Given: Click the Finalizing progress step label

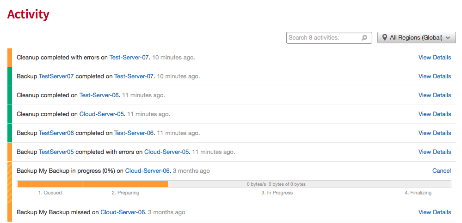Looking at the screenshot, I should pos(418,193).
